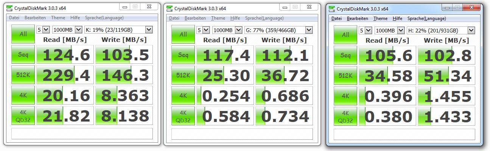Open drive selector showing K: 19% (23/119GB)
The image size is (490, 151).
pyautogui.click(x=118, y=30)
